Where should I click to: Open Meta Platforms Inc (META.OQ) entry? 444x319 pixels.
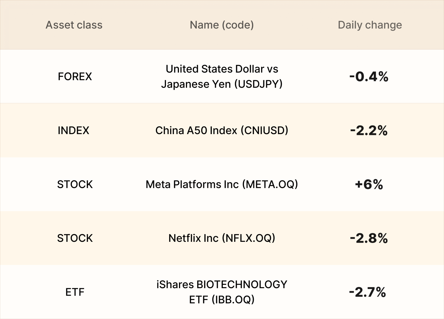[222, 184]
